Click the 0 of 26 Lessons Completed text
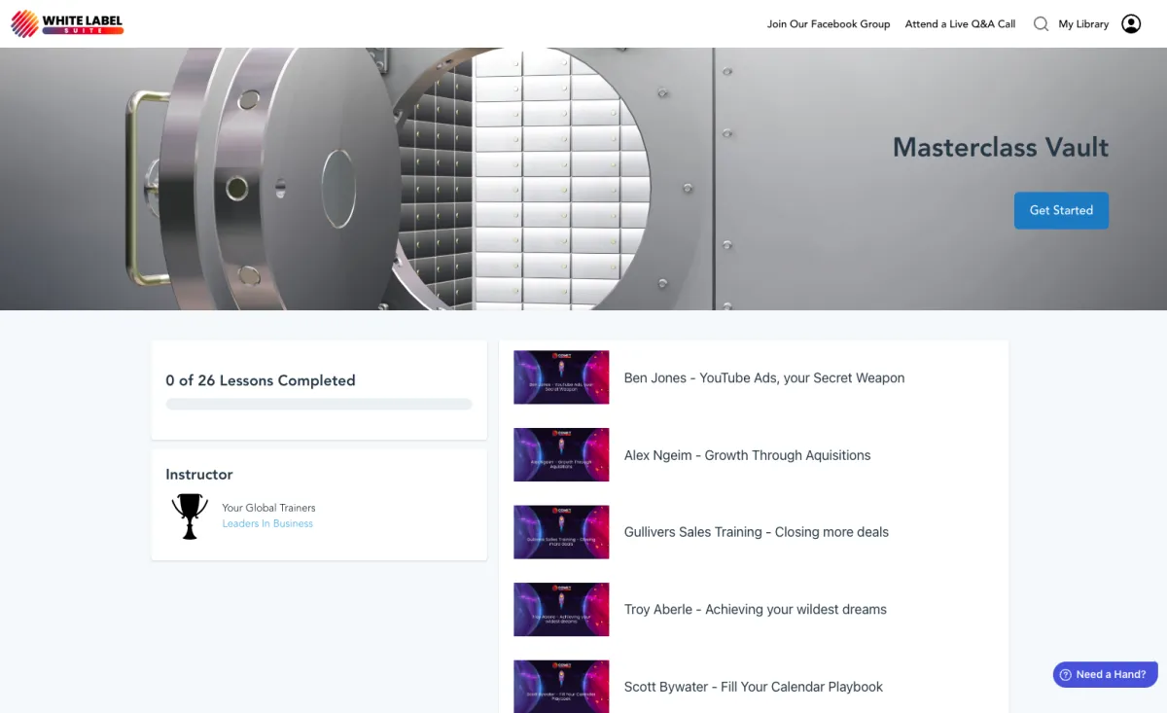 pos(261,380)
